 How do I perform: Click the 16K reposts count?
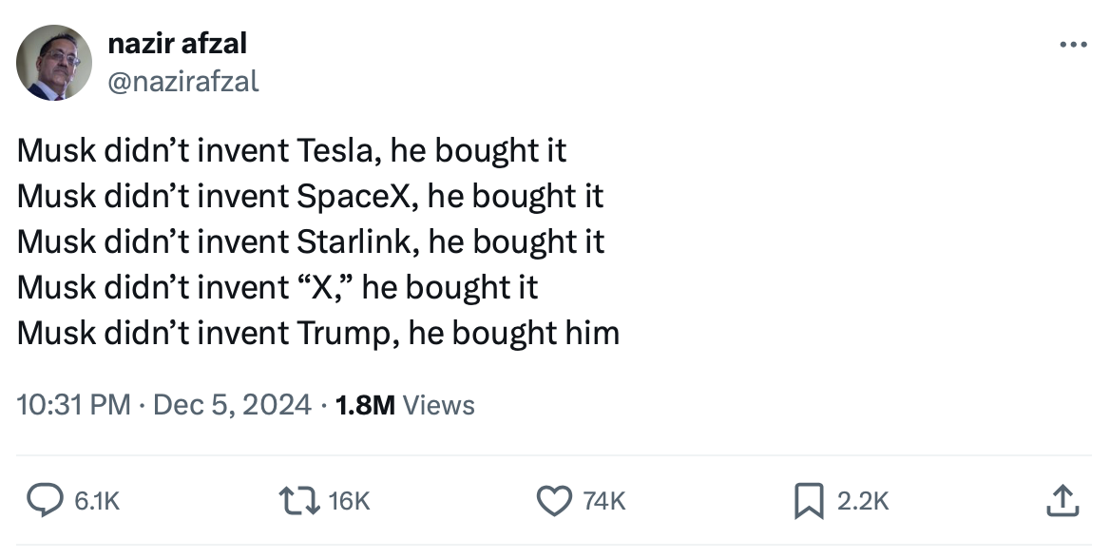coord(348,501)
